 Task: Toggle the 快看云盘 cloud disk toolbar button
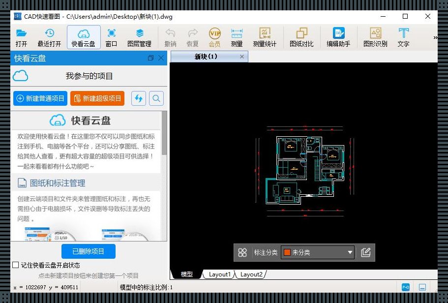(x=84, y=37)
